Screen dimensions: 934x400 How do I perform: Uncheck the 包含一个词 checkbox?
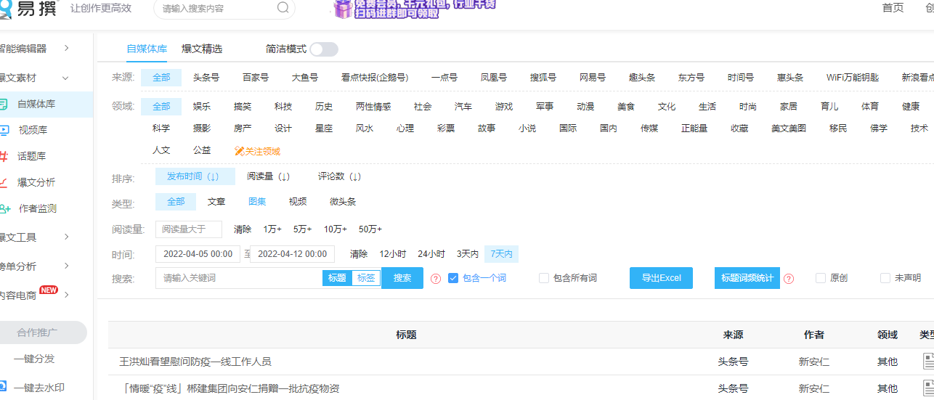click(453, 278)
